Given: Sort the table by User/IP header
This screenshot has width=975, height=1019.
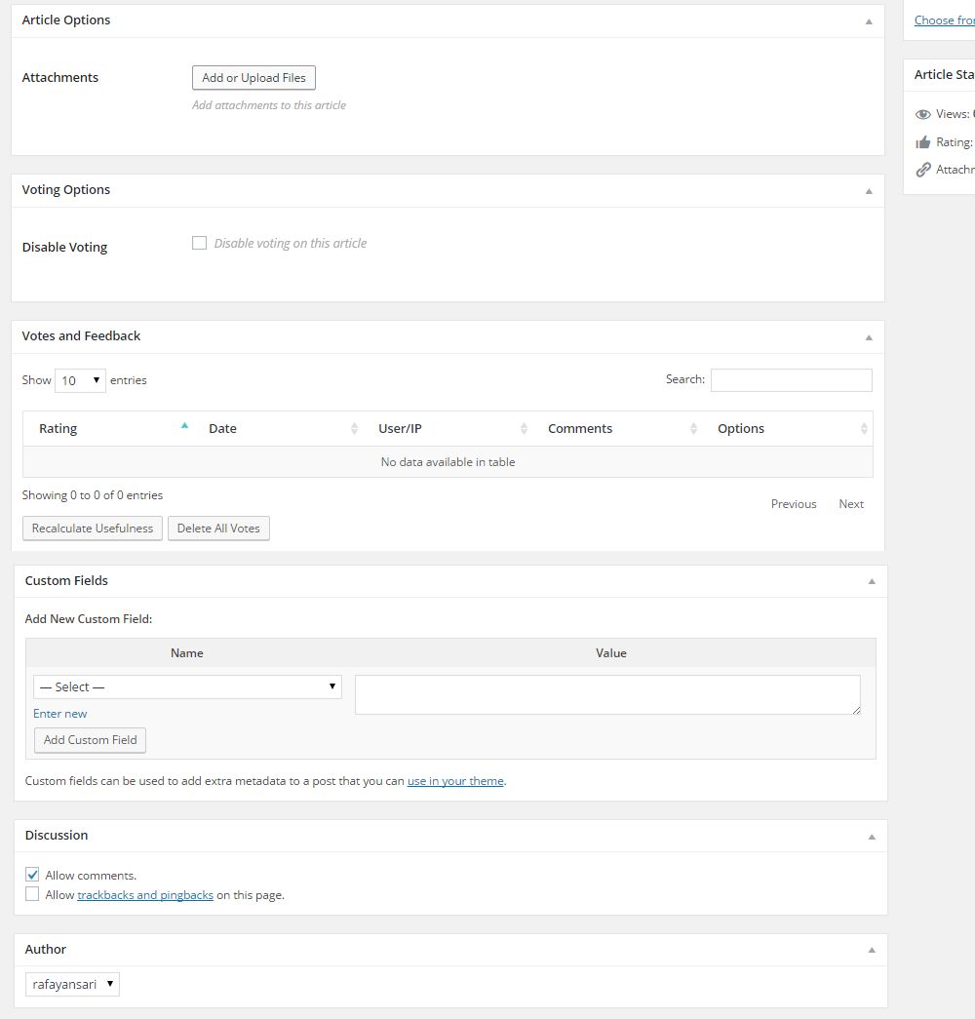Looking at the screenshot, I should [x=400, y=428].
